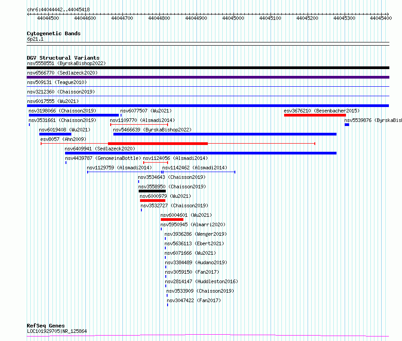The image size is (402, 341).
Task: Open the nsv6019408 (Wu2021) label
Action: point(65,130)
